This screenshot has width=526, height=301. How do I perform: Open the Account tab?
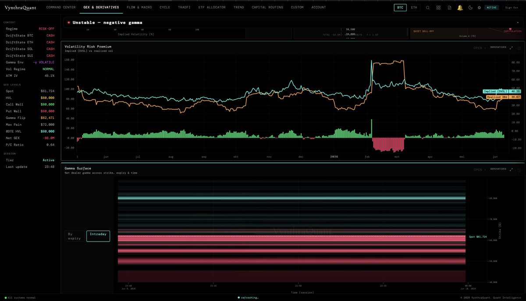pos(319,7)
